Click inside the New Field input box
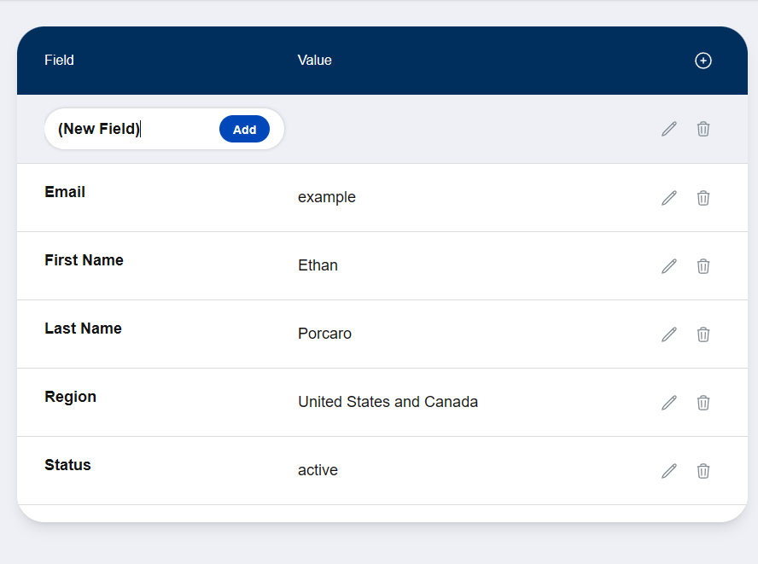The image size is (758, 564). [128, 129]
